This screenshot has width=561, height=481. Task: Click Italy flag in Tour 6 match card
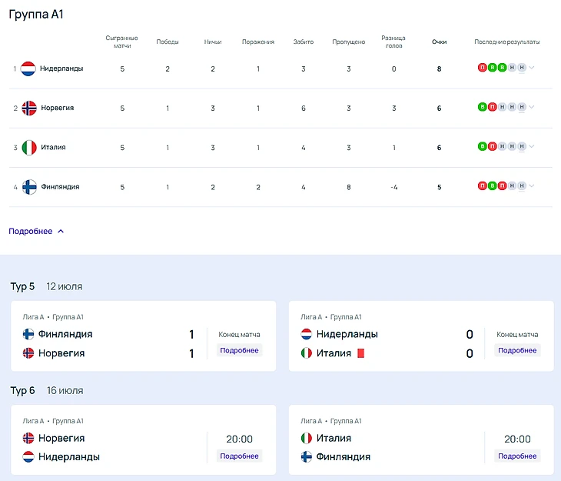(306, 438)
